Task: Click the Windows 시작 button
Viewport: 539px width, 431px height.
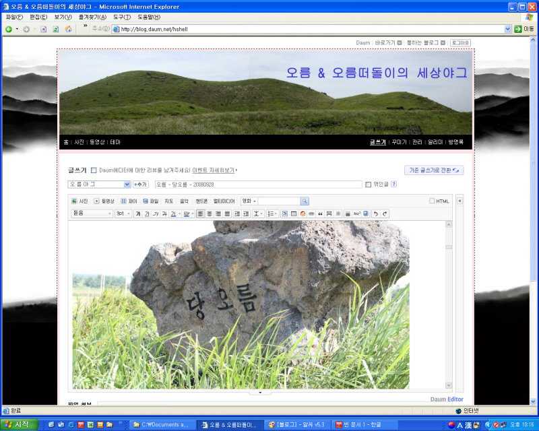Action: pos(18,425)
